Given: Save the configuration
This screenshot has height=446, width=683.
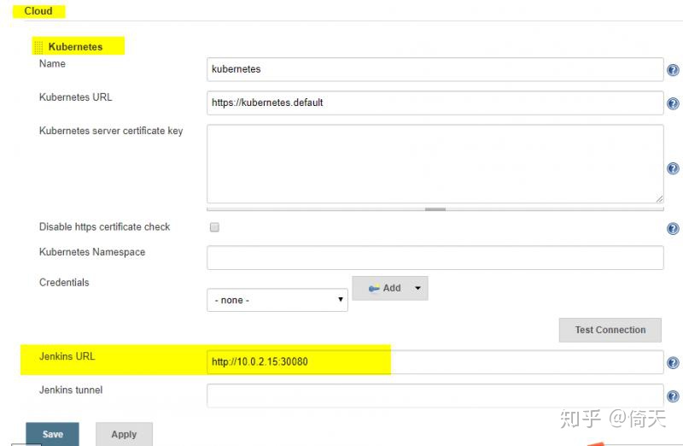Looking at the screenshot, I should (52, 434).
